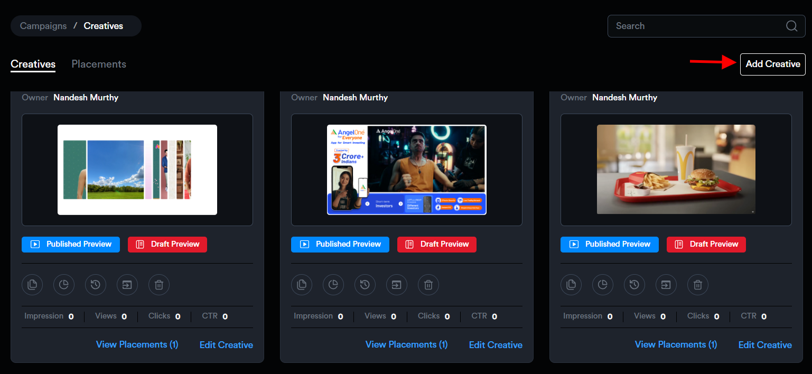Open Published Preview for the AngelOne creative
Screen dimensions: 812x374
click(340, 244)
